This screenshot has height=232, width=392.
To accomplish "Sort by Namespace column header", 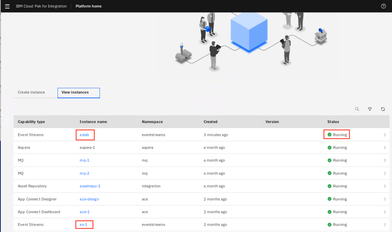I will (x=152, y=122).
